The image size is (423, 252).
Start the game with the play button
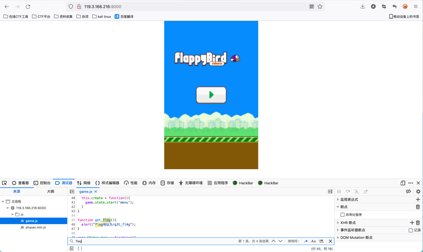pos(211,95)
